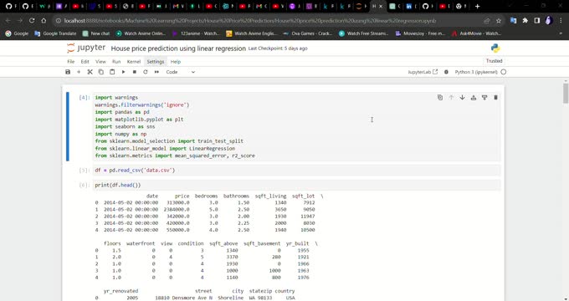This screenshot has width=569, height=301.
Task: Share the page via address bar share icon
Action: (487, 21)
